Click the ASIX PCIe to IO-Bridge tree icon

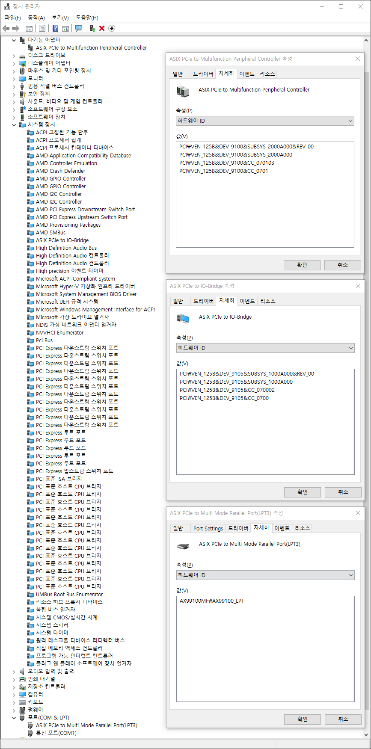click(30, 240)
